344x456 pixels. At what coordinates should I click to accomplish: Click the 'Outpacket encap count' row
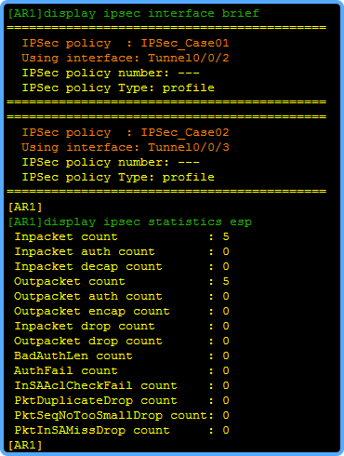(122, 312)
